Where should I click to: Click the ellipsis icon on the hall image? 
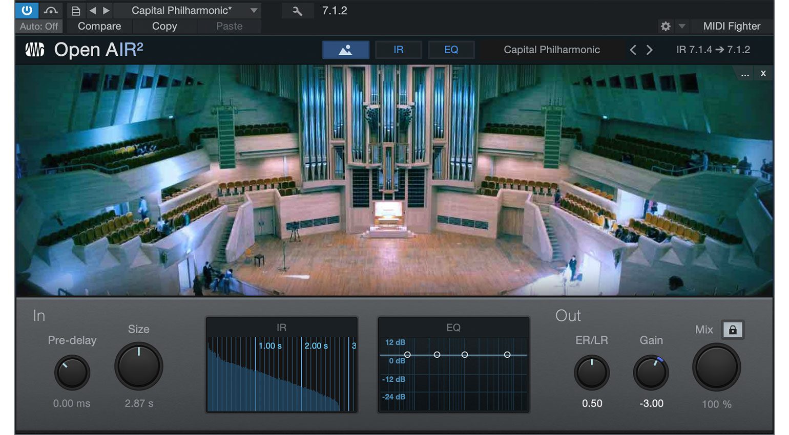[x=745, y=74]
